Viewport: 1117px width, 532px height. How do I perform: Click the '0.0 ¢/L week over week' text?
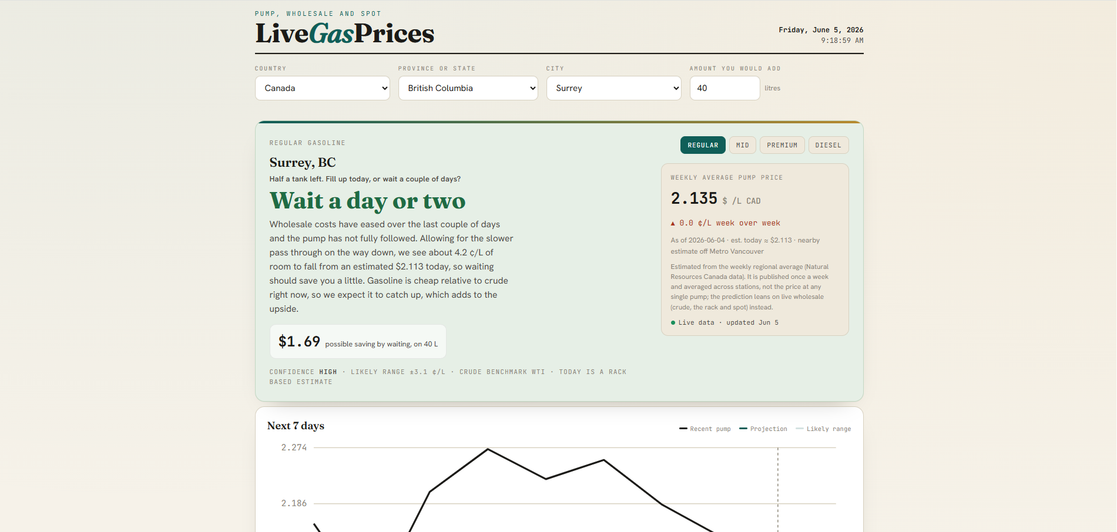(x=730, y=223)
